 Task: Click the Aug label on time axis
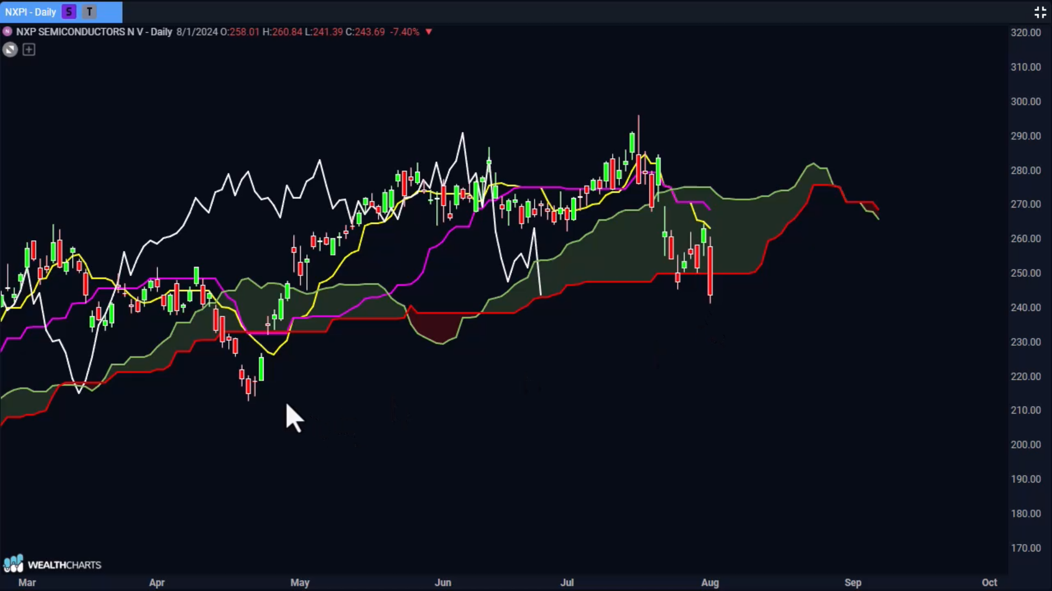point(710,582)
